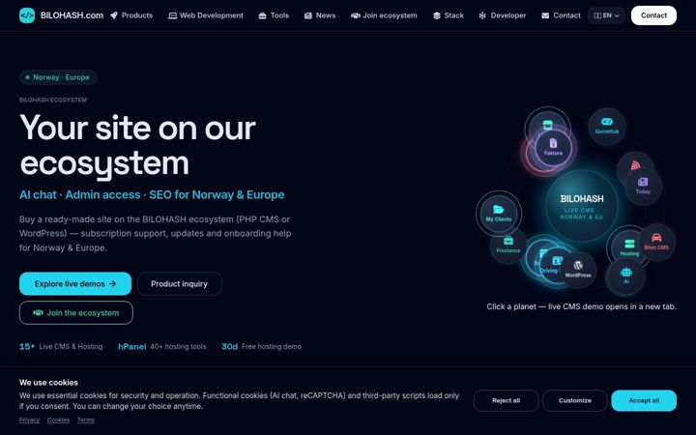Open the Terms link
The image size is (696, 435).
(86, 420)
